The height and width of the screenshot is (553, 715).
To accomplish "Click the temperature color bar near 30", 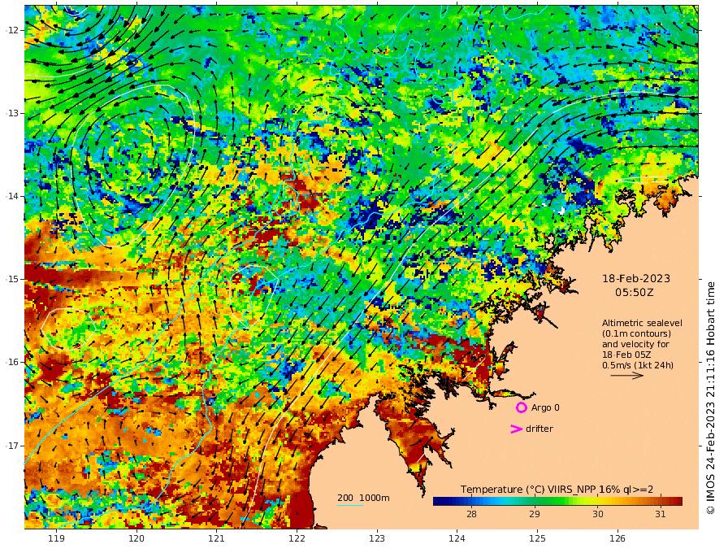I will pos(597,502).
